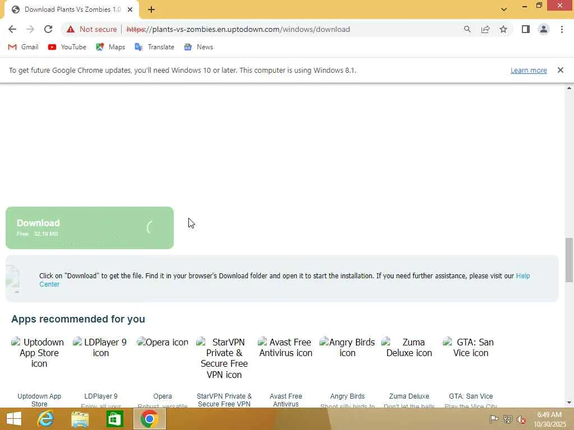Bookmark this page with the star icon
The width and height of the screenshot is (574, 430).
[503, 29]
